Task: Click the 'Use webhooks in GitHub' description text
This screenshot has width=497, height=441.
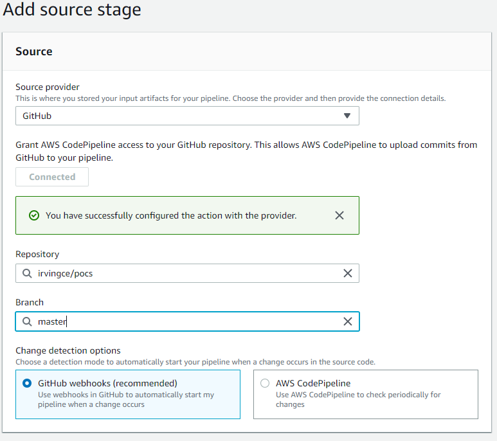Action: click(126, 399)
